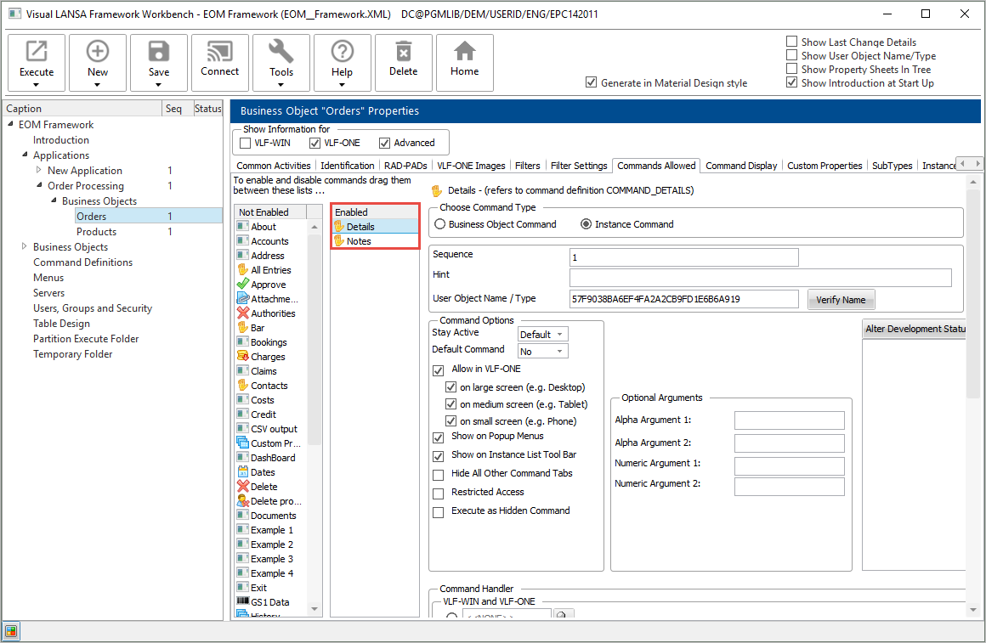
Task: Click the Hint input field
Action: pos(760,278)
